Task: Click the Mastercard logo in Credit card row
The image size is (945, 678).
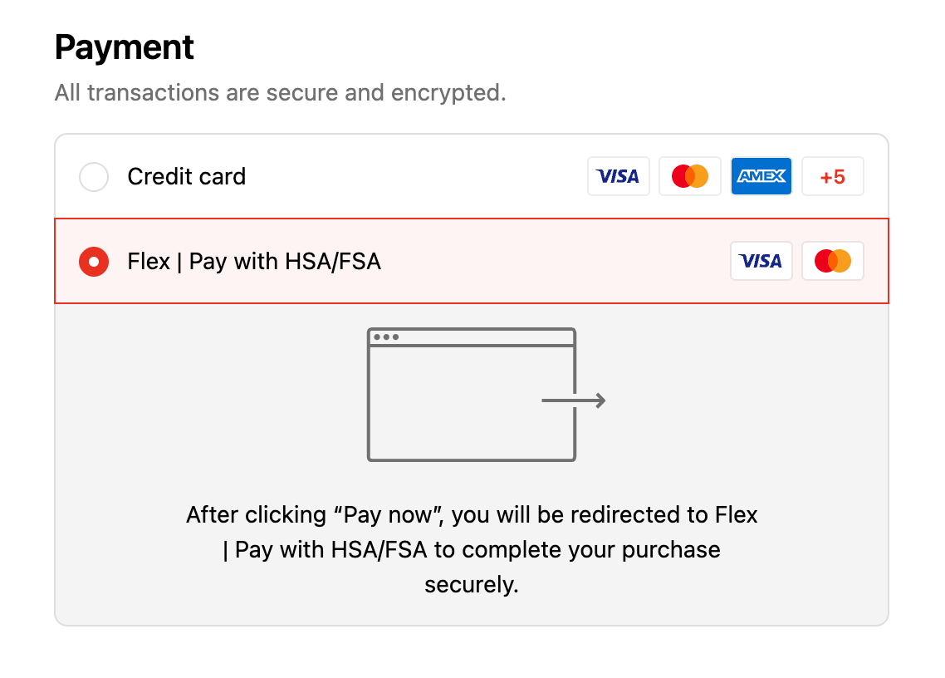Action: click(x=689, y=176)
